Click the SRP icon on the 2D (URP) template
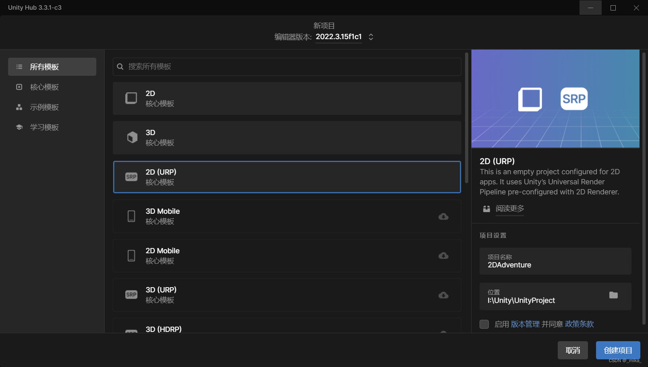This screenshot has height=367, width=648. click(131, 177)
